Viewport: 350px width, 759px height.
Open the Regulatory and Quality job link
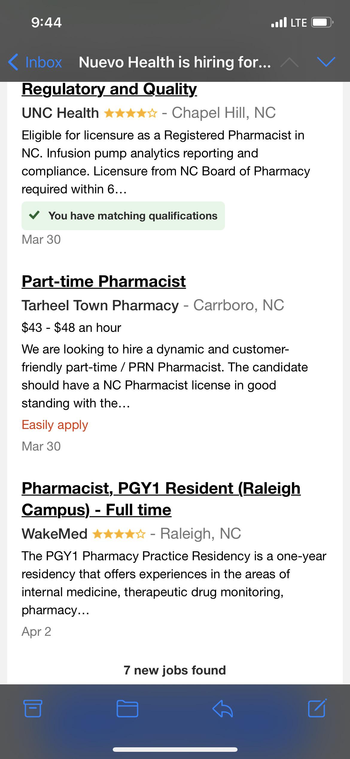(x=109, y=89)
